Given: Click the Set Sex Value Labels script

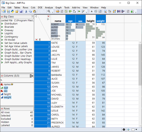Looking at the screenshot, I should [16, 43].
